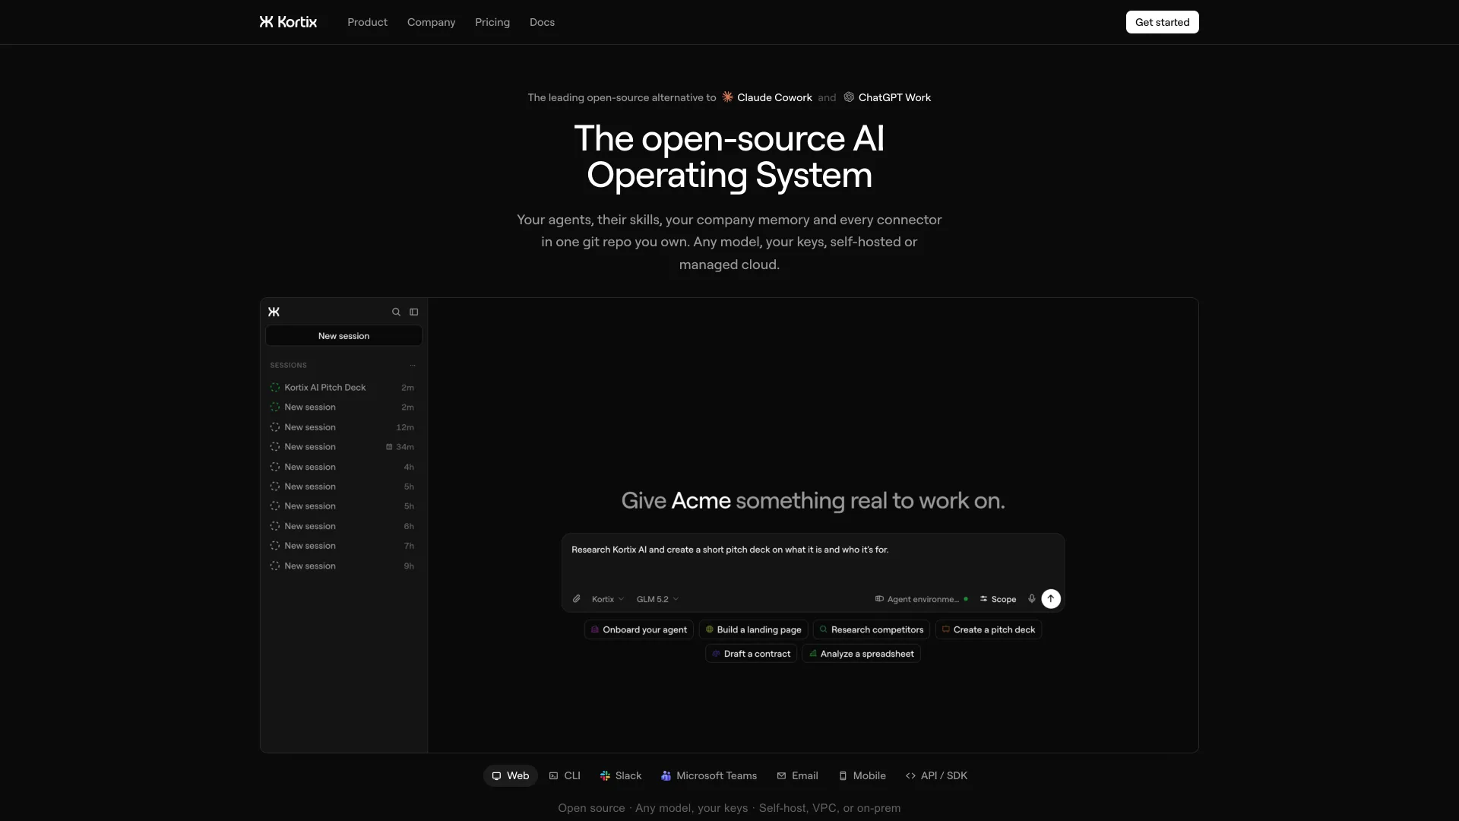Choose the Analyze a spreadsheet suggestion
Viewport: 1459px width, 821px height.
861,654
